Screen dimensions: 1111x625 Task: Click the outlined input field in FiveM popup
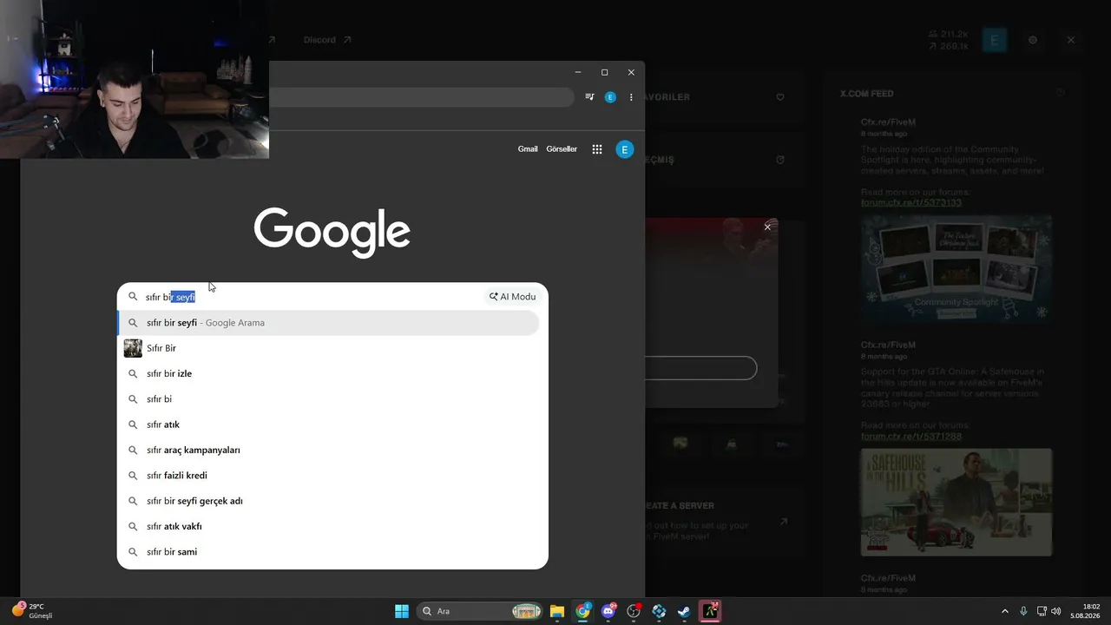(x=700, y=368)
